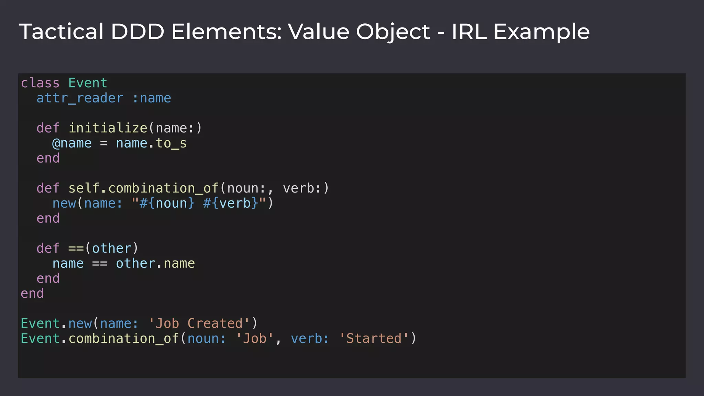Click the "def initialize(name:)" line
704x396 pixels.
(119, 128)
